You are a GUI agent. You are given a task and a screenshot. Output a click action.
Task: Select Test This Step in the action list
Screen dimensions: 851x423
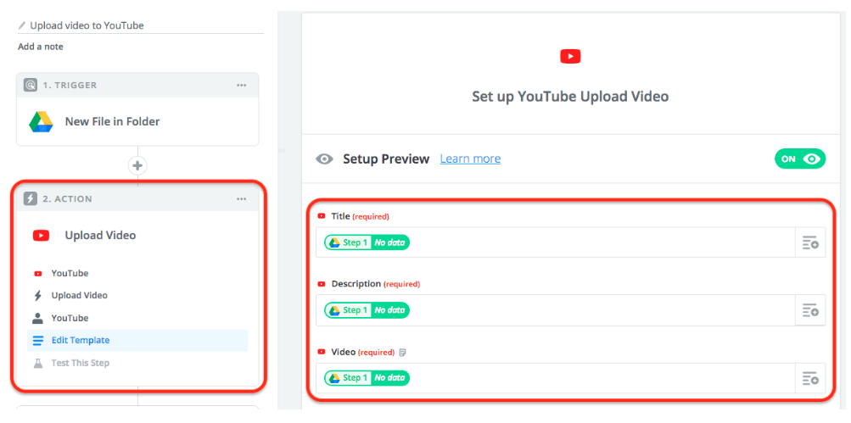pos(80,363)
